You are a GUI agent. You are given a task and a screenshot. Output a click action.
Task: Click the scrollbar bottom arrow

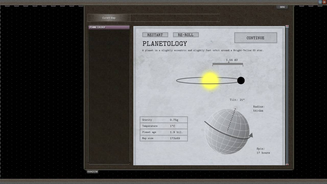click(287, 164)
